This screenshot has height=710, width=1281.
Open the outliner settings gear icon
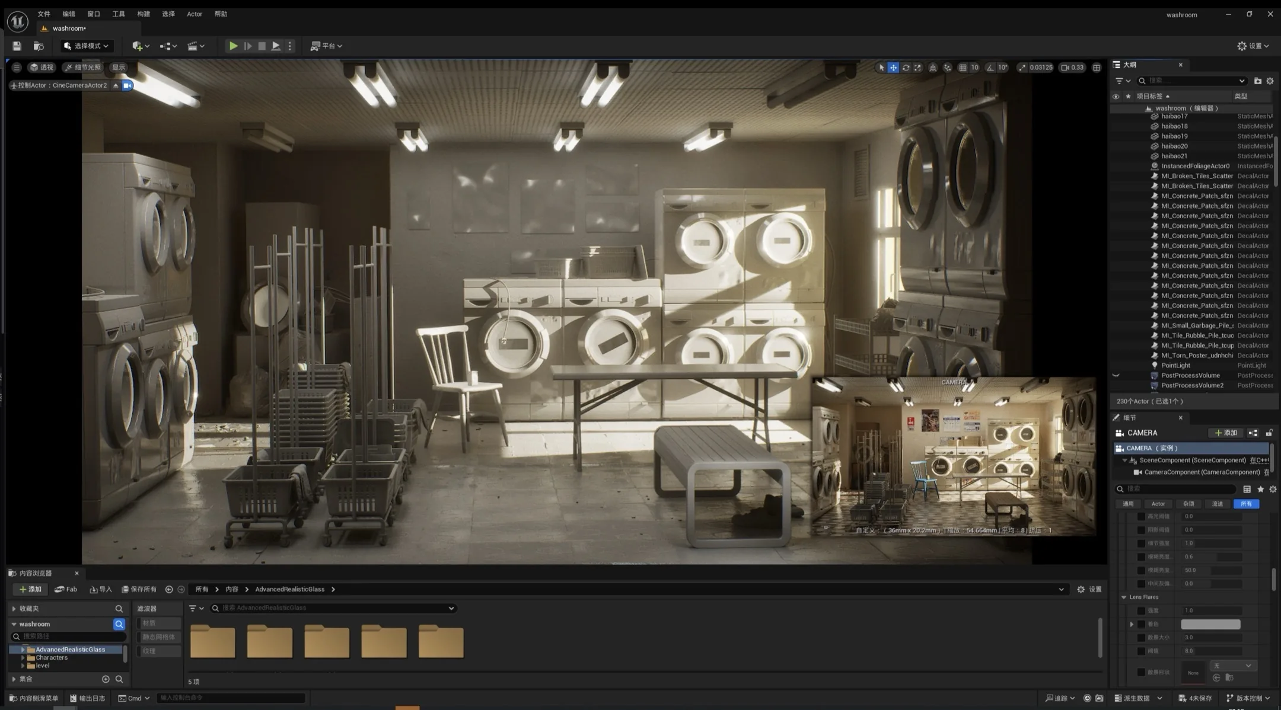coord(1270,81)
